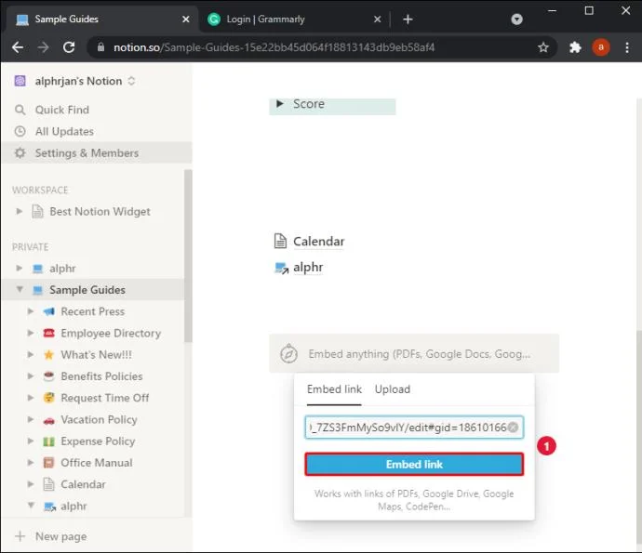Open a new browser tab
This screenshot has width=642, height=553.
(x=408, y=20)
